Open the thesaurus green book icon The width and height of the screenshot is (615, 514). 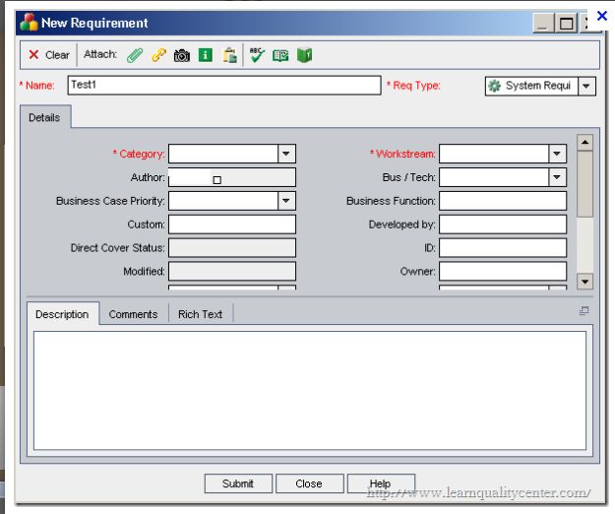coord(304,55)
